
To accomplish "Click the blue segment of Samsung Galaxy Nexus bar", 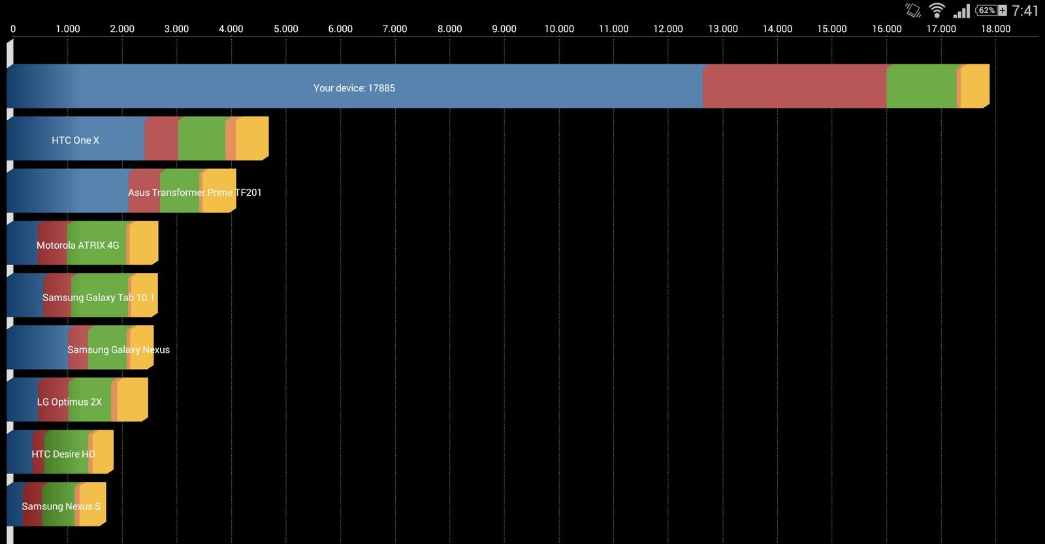I will (x=37, y=347).
